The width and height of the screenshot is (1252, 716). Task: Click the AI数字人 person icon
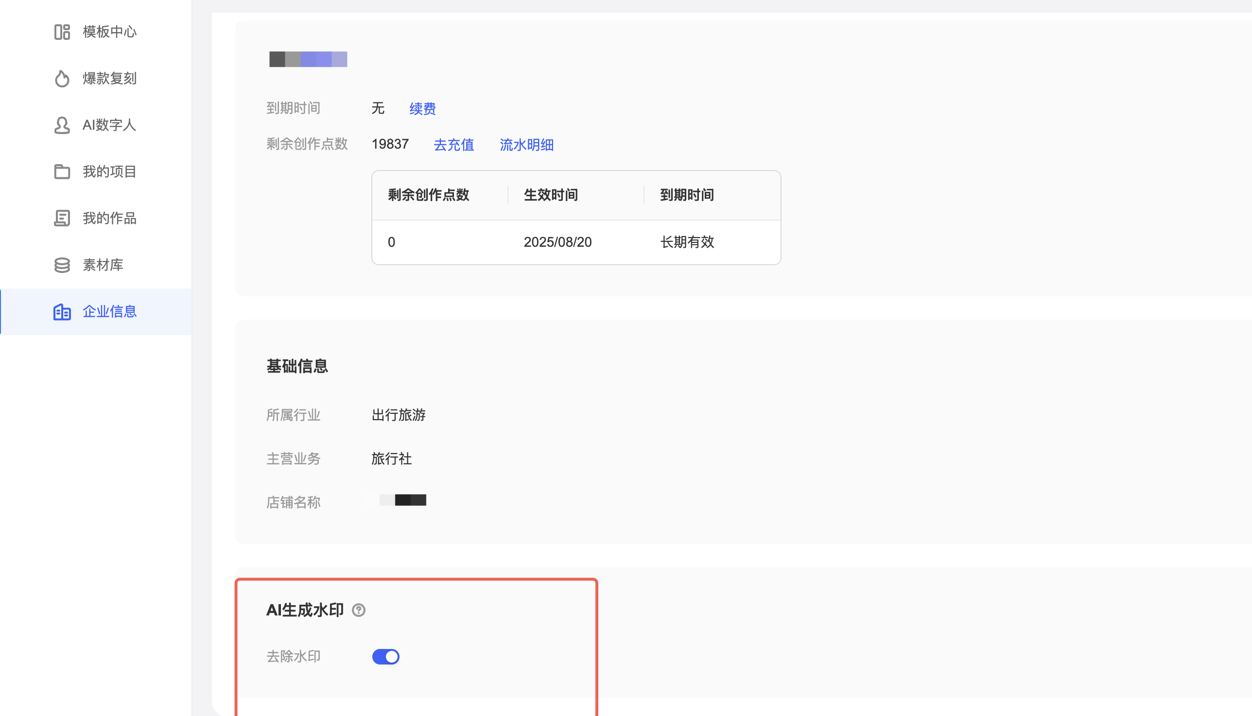pyautogui.click(x=62, y=125)
